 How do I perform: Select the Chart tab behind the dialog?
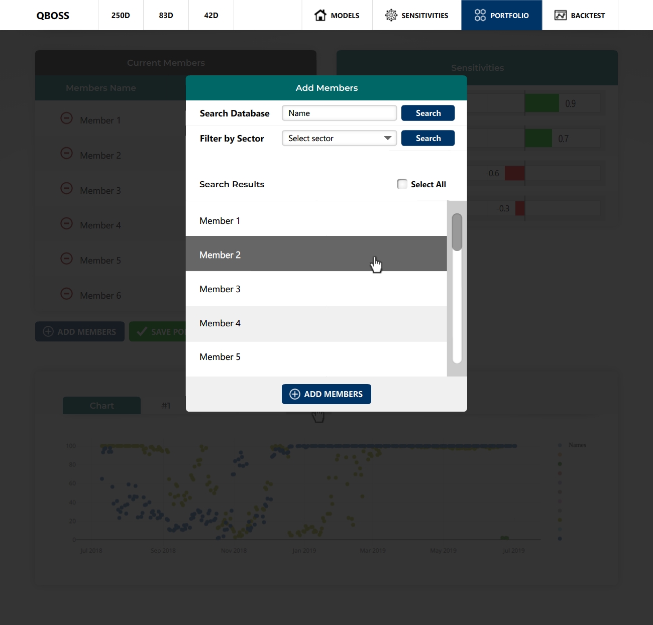(101, 406)
